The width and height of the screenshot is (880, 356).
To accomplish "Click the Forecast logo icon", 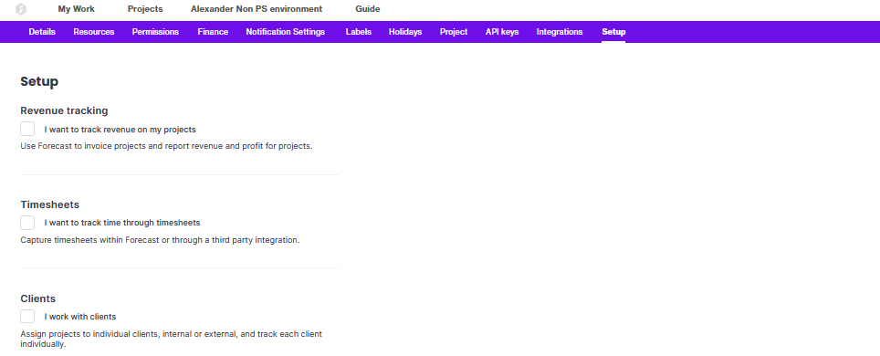I will (x=21, y=9).
